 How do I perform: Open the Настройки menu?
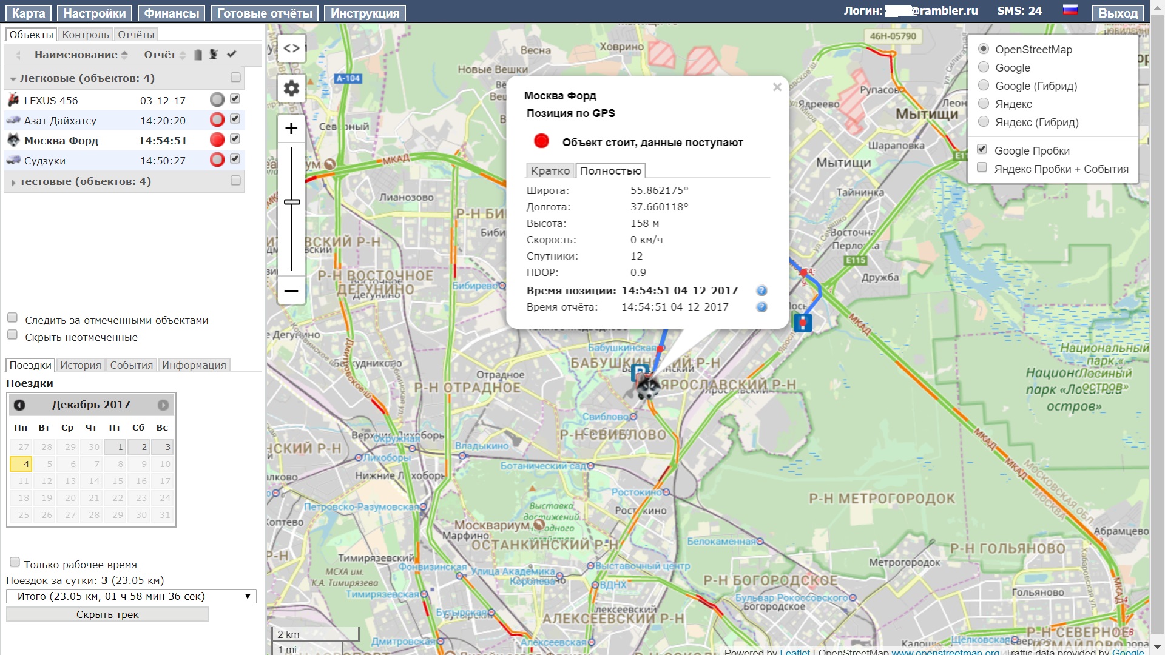[95, 13]
